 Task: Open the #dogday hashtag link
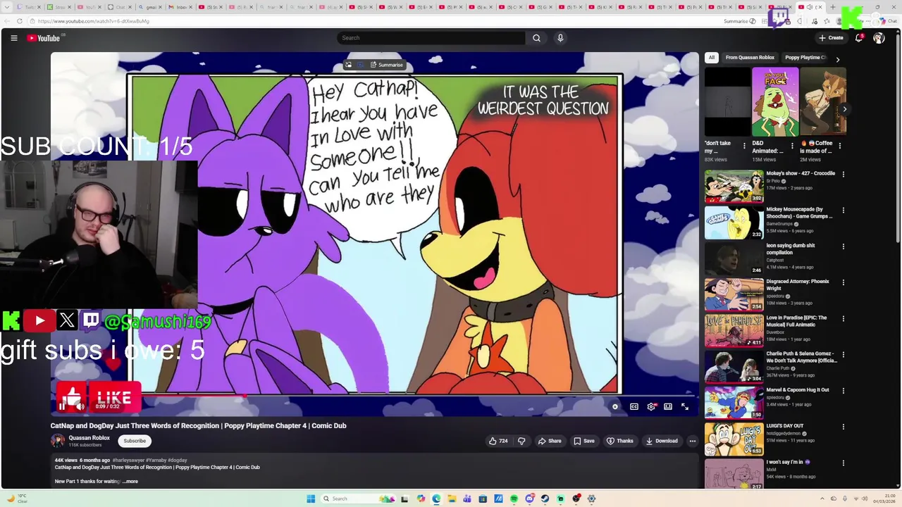(x=177, y=461)
